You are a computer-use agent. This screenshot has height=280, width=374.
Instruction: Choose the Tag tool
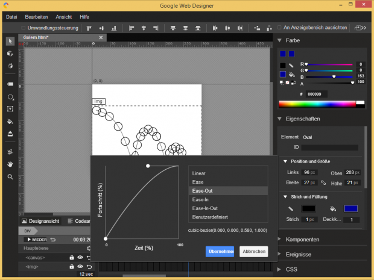(x=10, y=84)
